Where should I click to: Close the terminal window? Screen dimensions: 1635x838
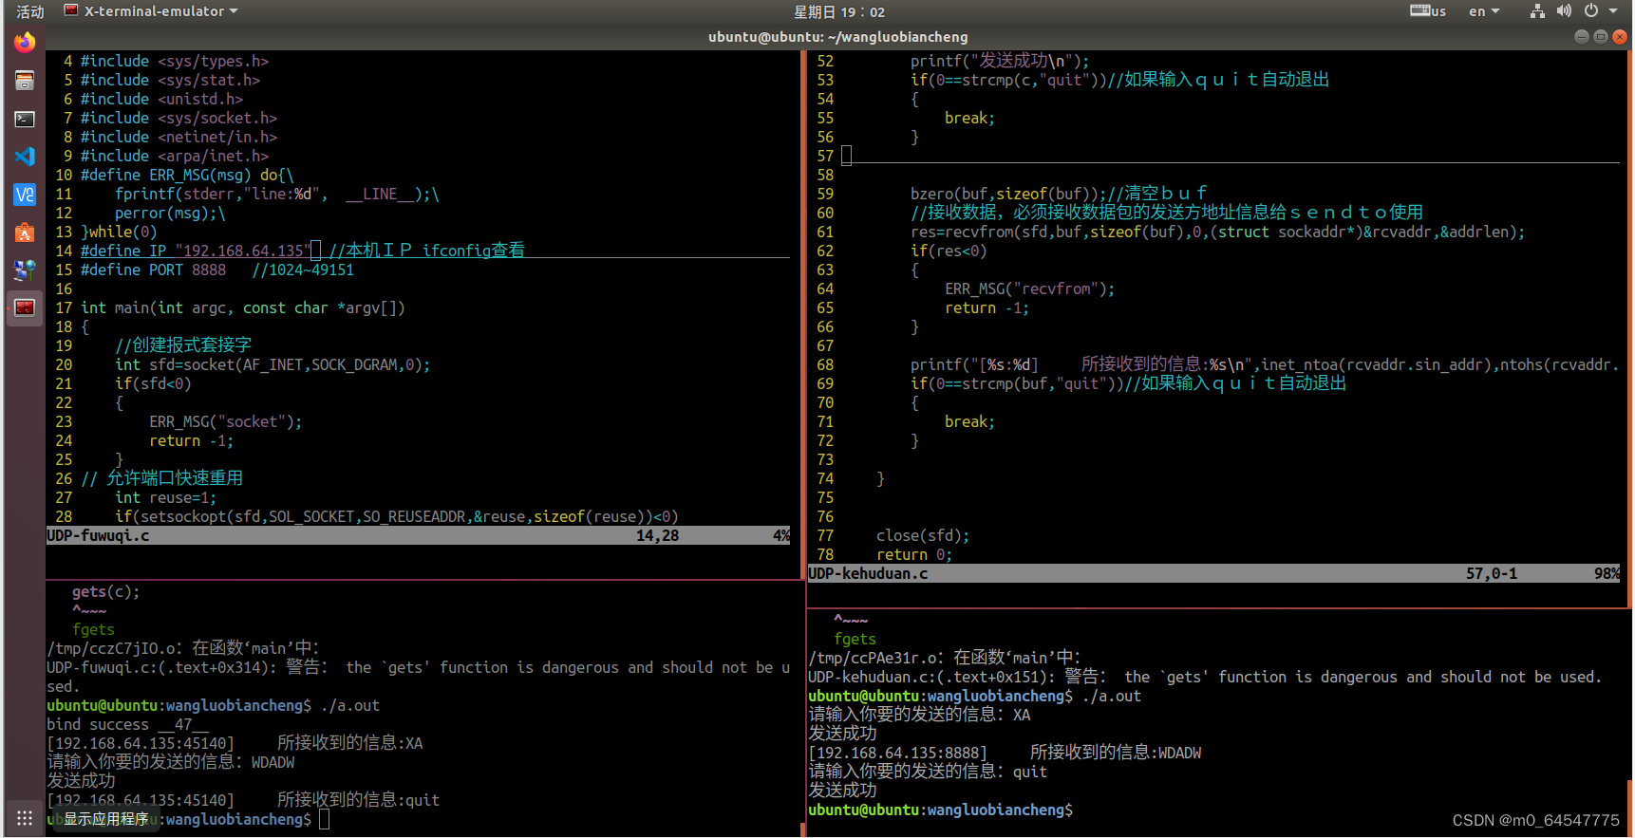coord(1620,36)
